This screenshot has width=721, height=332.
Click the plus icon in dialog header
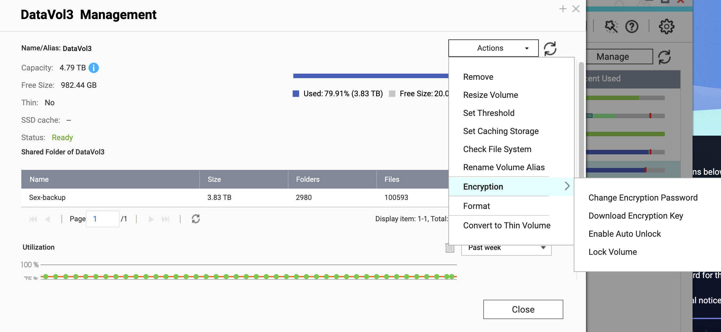pyautogui.click(x=563, y=9)
